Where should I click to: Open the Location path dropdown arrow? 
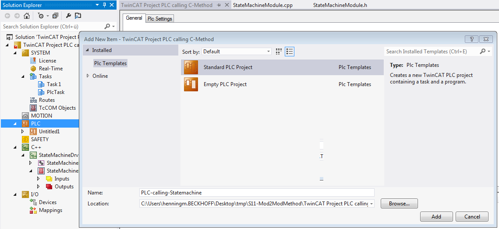pyautogui.click(x=372, y=204)
